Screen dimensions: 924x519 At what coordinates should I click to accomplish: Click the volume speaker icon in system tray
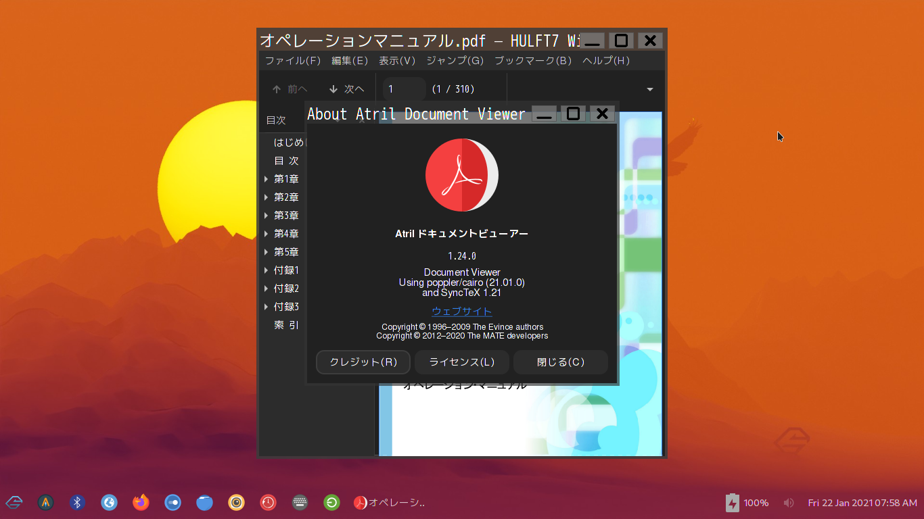[x=788, y=503]
